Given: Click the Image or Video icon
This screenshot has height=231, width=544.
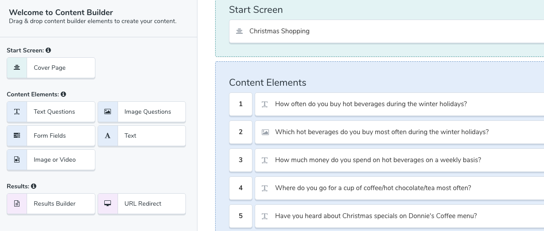Looking at the screenshot, I should [17, 159].
